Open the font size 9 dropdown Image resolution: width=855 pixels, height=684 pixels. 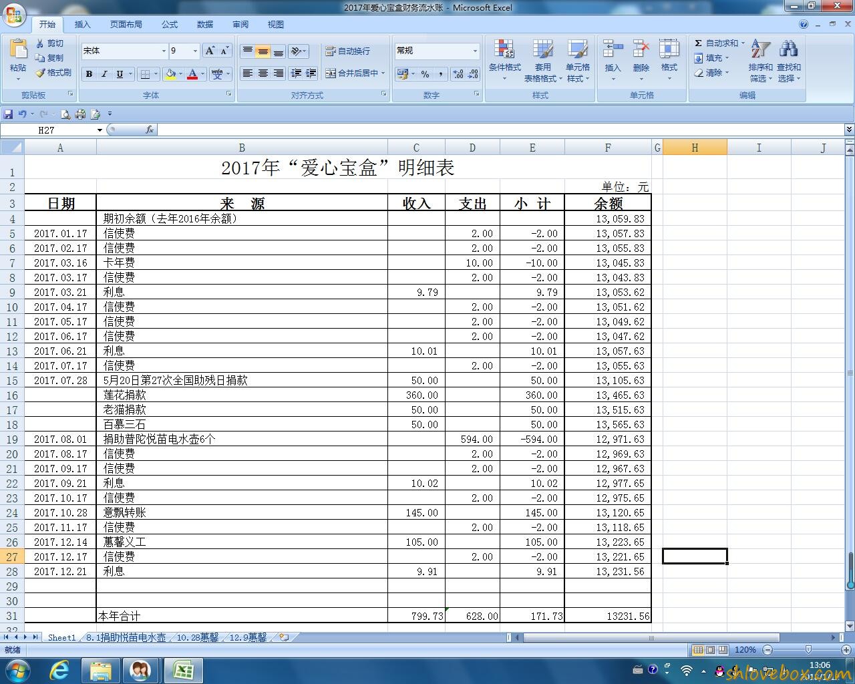(x=195, y=51)
